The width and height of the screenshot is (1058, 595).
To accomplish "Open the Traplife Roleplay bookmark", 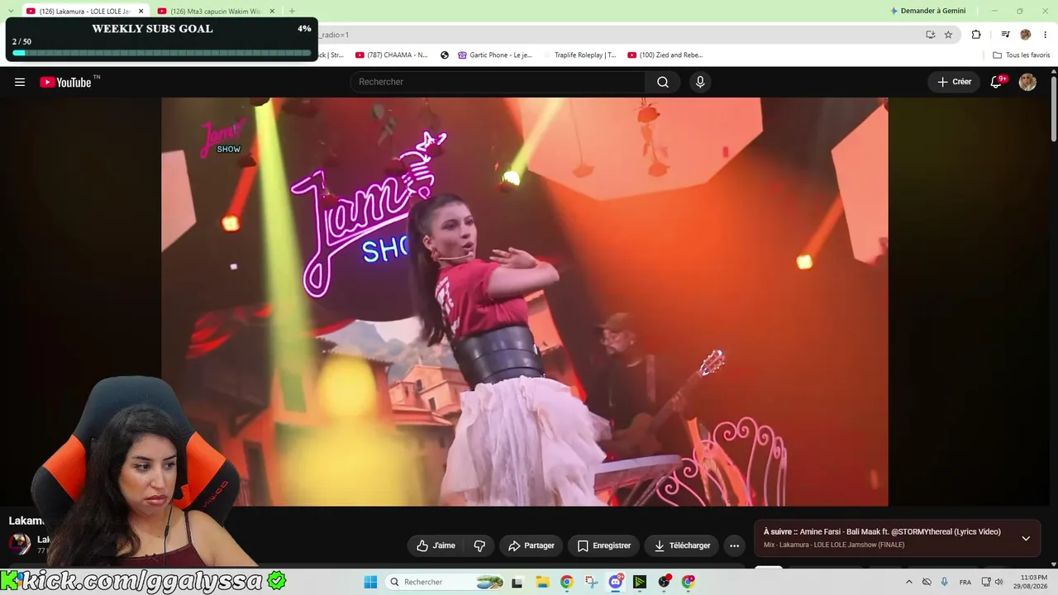I will coord(580,55).
